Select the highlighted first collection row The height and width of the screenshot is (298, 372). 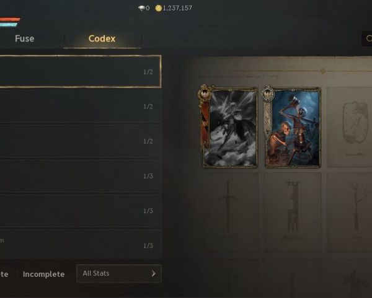[x=81, y=72]
